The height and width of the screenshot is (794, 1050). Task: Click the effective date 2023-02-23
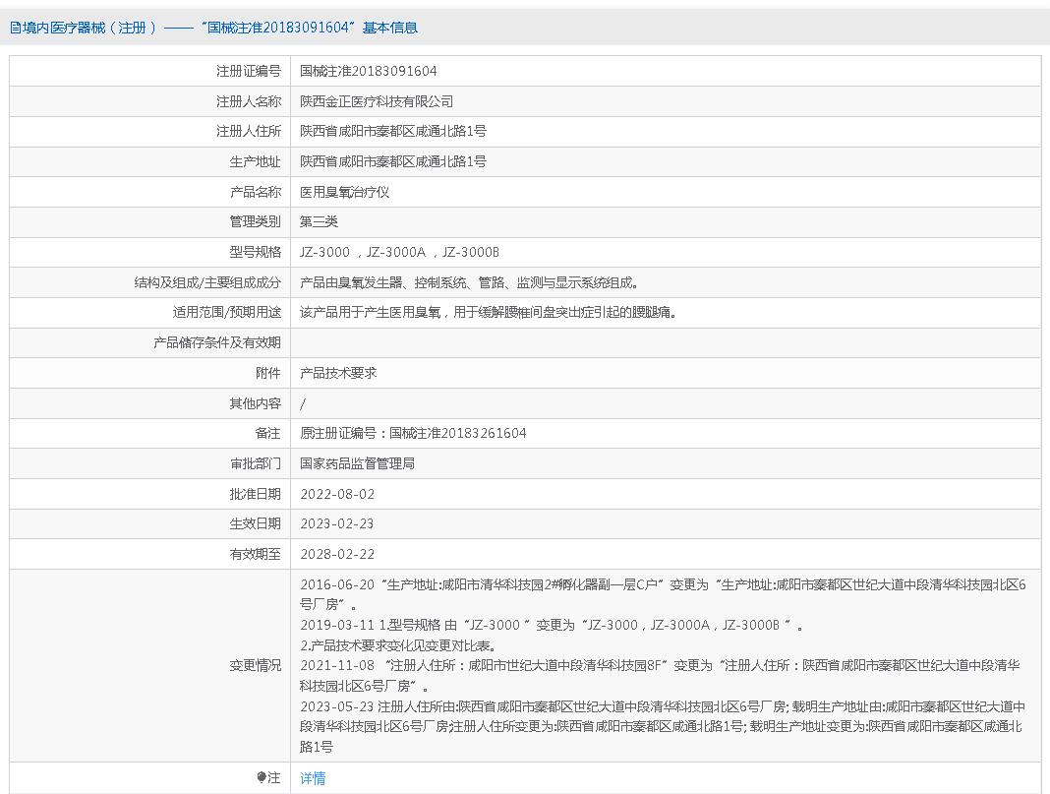tap(337, 523)
